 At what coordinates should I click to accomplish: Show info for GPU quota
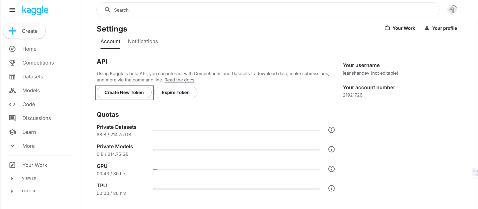click(331, 169)
